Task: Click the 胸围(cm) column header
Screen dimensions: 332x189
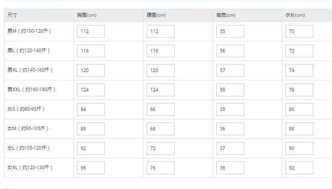Action: (x=87, y=15)
